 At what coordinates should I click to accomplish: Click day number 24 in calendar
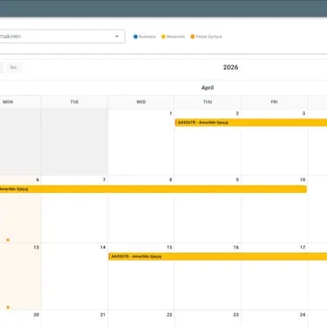coord(302,315)
